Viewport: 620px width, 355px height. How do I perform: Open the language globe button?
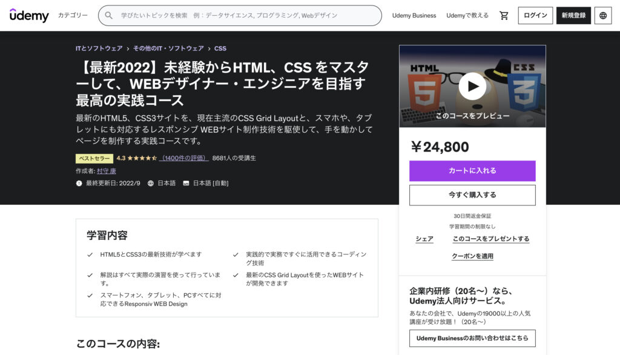click(603, 15)
